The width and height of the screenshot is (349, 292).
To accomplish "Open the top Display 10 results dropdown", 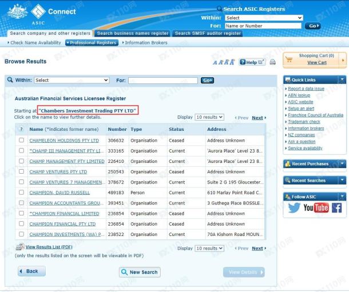I will click(x=209, y=117).
